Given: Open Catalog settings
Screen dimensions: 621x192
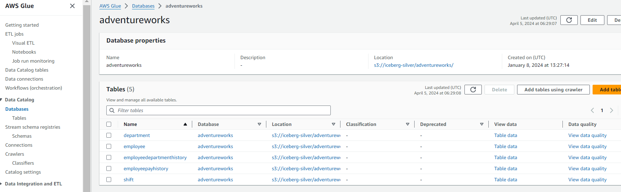Looking at the screenshot, I should pyautogui.click(x=23, y=172).
